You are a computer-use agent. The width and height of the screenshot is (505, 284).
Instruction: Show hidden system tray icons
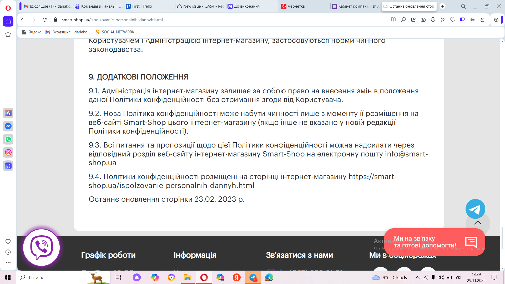(x=417, y=277)
